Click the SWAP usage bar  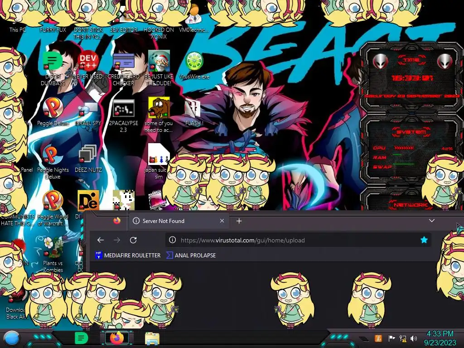(x=404, y=164)
